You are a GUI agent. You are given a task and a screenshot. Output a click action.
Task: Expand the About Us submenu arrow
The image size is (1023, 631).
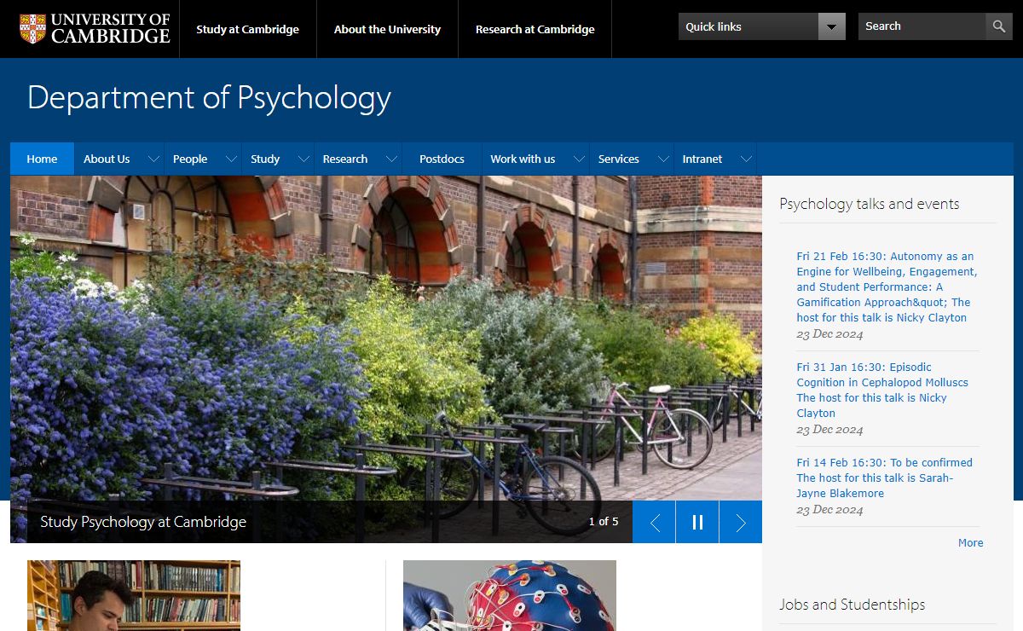pyautogui.click(x=153, y=159)
